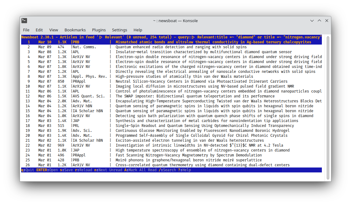Click the 'AVS Quant. Sci.' feed label

tap(89, 96)
